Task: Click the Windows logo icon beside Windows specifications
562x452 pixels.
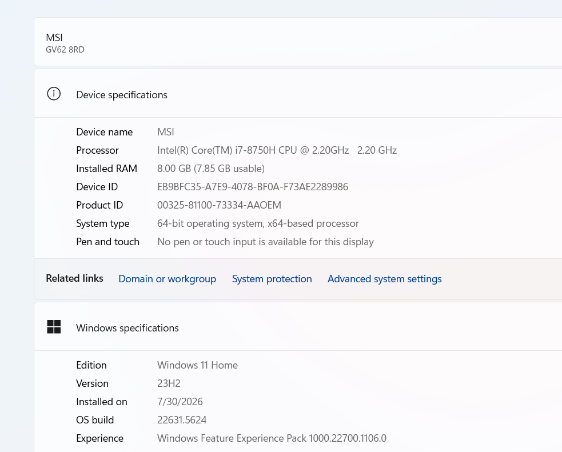Action: [x=54, y=327]
